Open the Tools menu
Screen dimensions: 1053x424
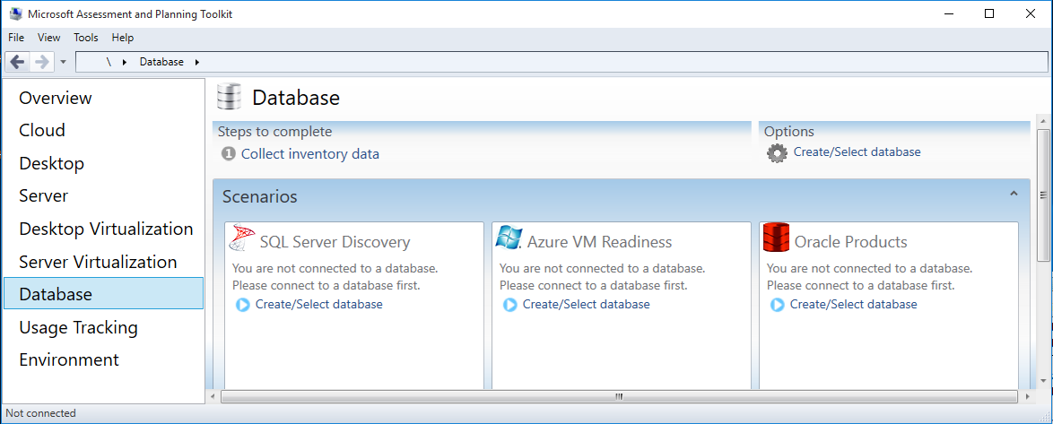pyautogui.click(x=86, y=38)
